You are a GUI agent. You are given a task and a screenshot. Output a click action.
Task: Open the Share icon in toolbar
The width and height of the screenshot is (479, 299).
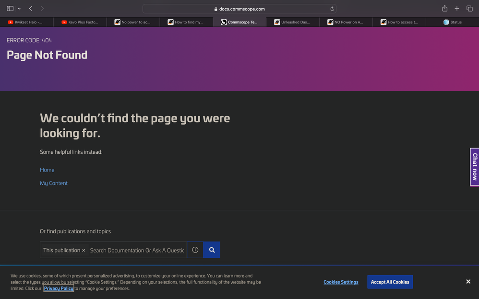[444, 9]
